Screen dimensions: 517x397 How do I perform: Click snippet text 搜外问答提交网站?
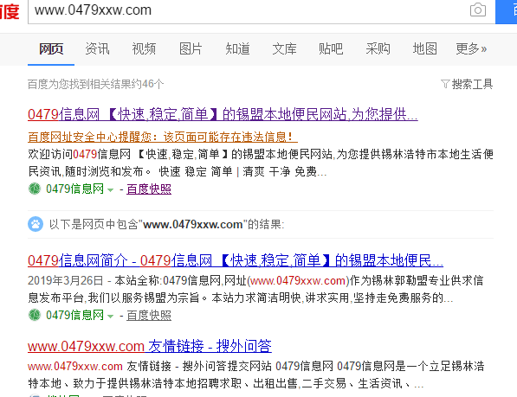(x=227, y=366)
